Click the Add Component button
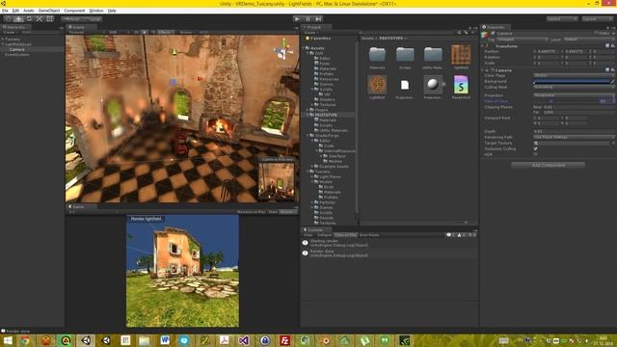The width and height of the screenshot is (617, 347). click(548, 165)
